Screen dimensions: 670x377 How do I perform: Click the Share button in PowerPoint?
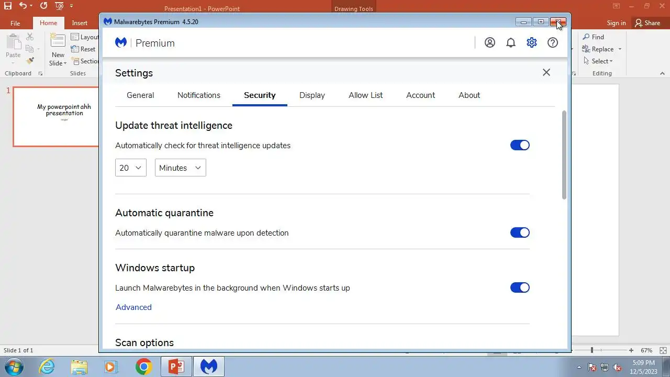[x=647, y=23]
